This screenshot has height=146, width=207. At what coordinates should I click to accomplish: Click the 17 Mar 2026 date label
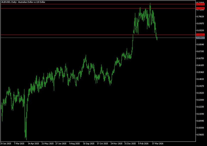tap(157, 144)
